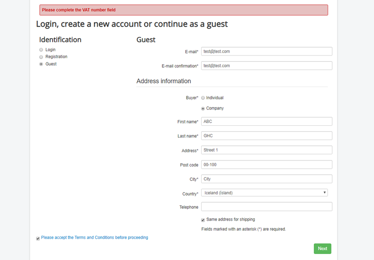
Task: Select the Guest radio option
Action: pyautogui.click(x=41, y=64)
